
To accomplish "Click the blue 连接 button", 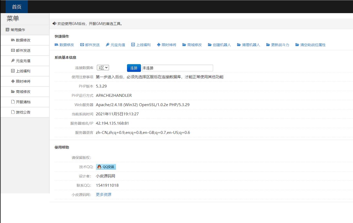I will 133,68.
